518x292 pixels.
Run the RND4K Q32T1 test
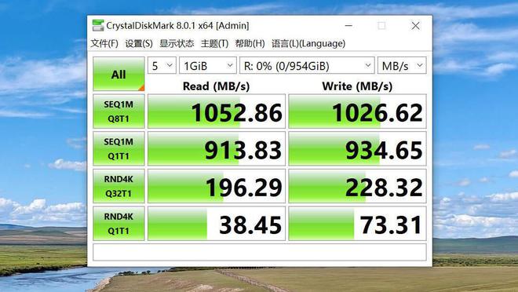point(119,186)
